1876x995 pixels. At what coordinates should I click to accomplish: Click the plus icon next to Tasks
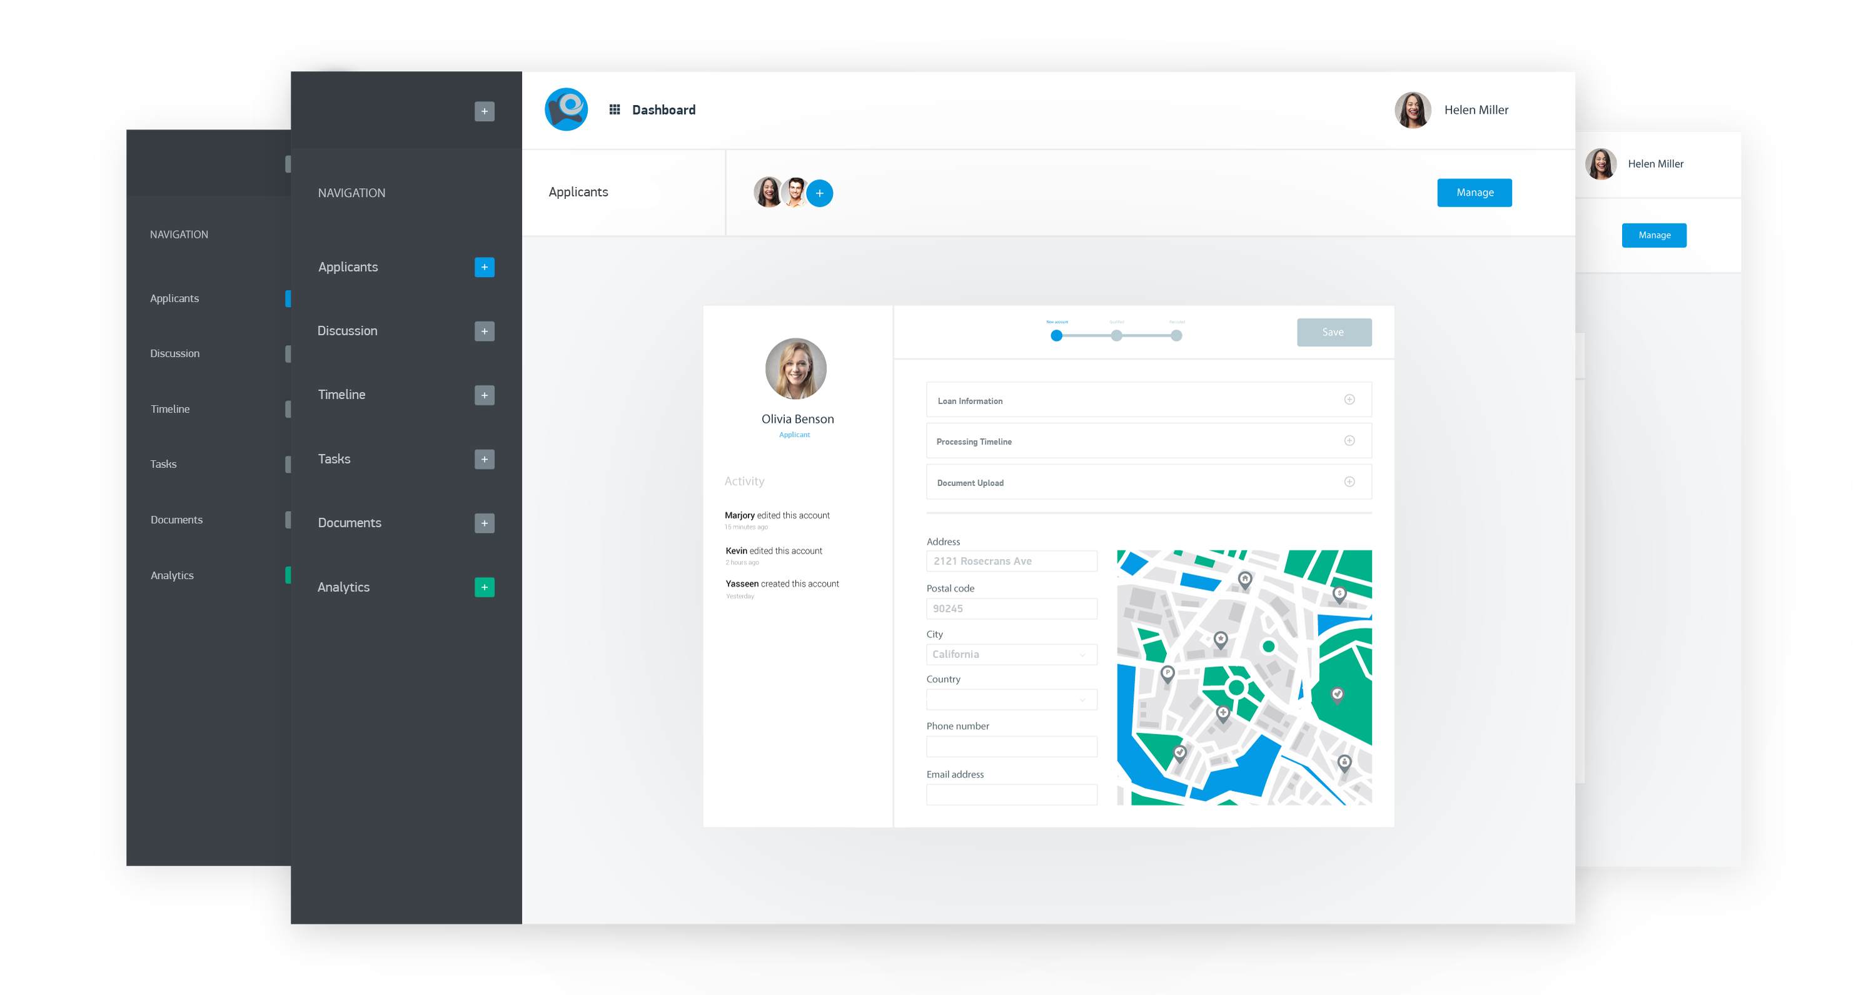(484, 460)
